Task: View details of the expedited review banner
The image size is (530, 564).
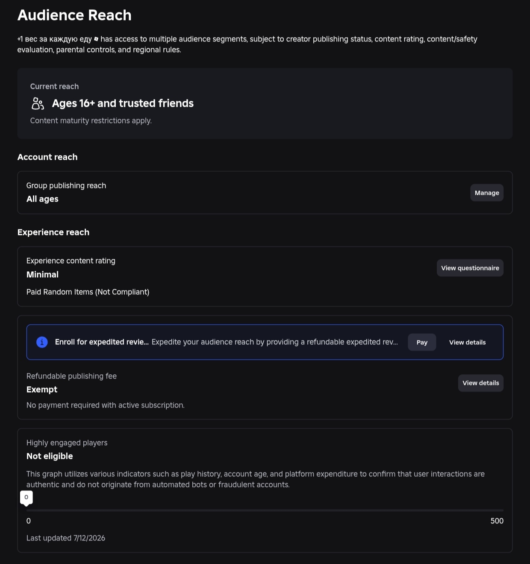Action: (x=467, y=342)
